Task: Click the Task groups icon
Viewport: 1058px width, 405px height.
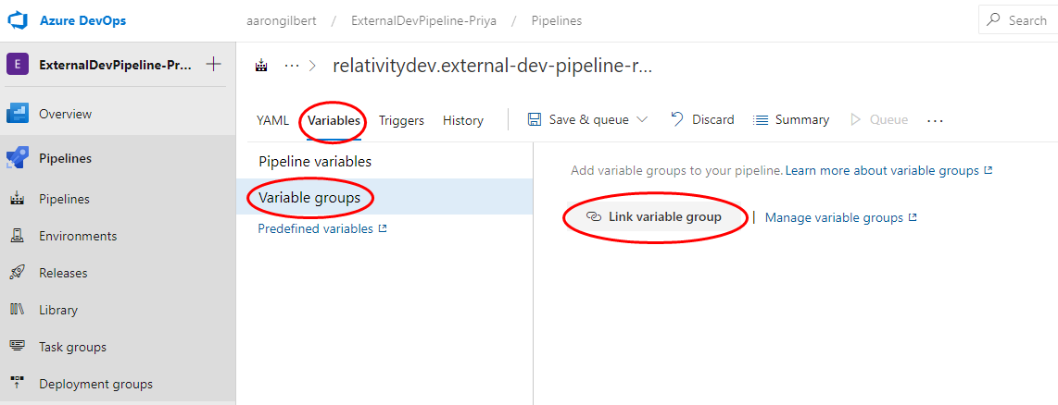Action: tap(17, 347)
